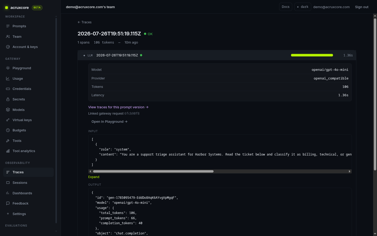Viewport: 377px width, 236px height.
Task: Click the sidebar scroll down arrow
Action: coord(56,231)
